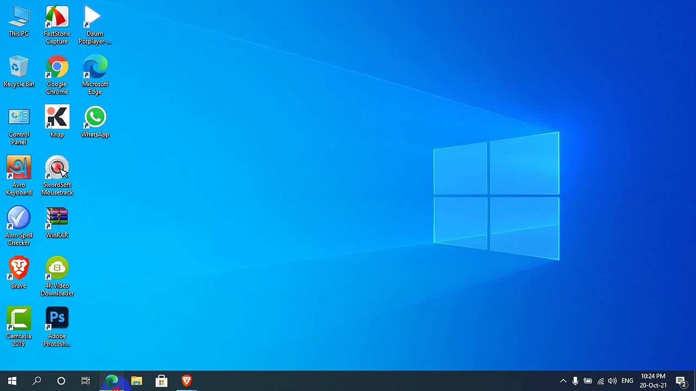Image resolution: width=696 pixels, height=391 pixels.
Task: Select the WhatsApp desktop shortcut
Action: [95, 122]
